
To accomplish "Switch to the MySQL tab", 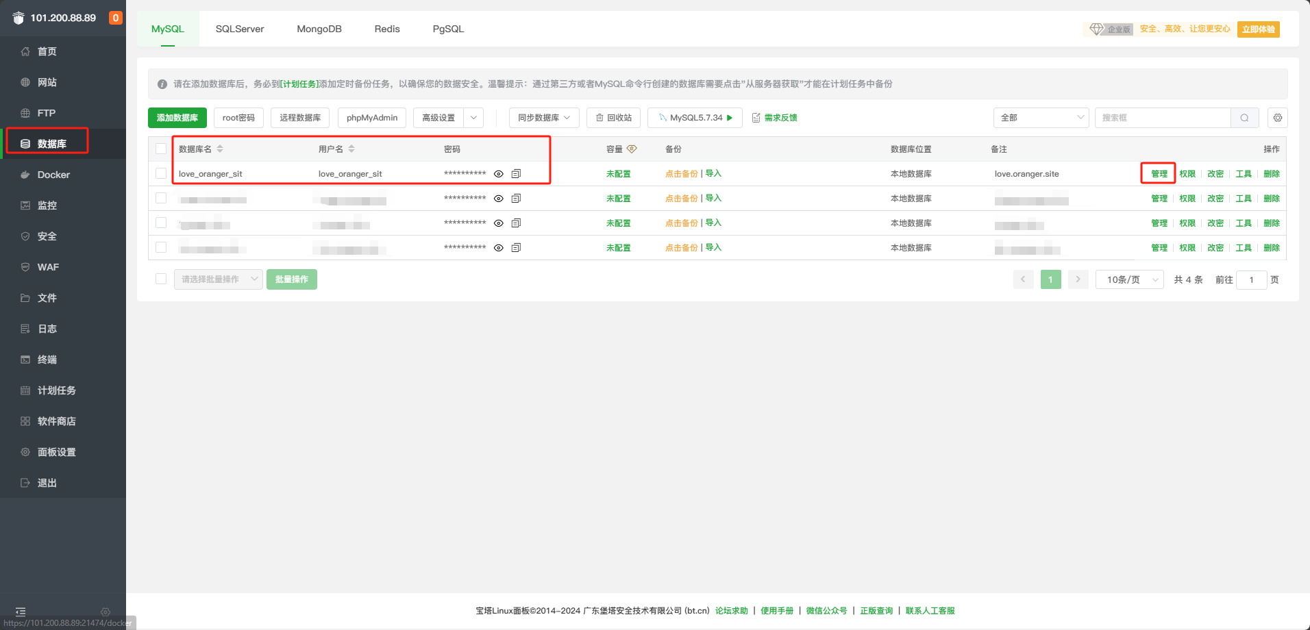I will click(168, 29).
